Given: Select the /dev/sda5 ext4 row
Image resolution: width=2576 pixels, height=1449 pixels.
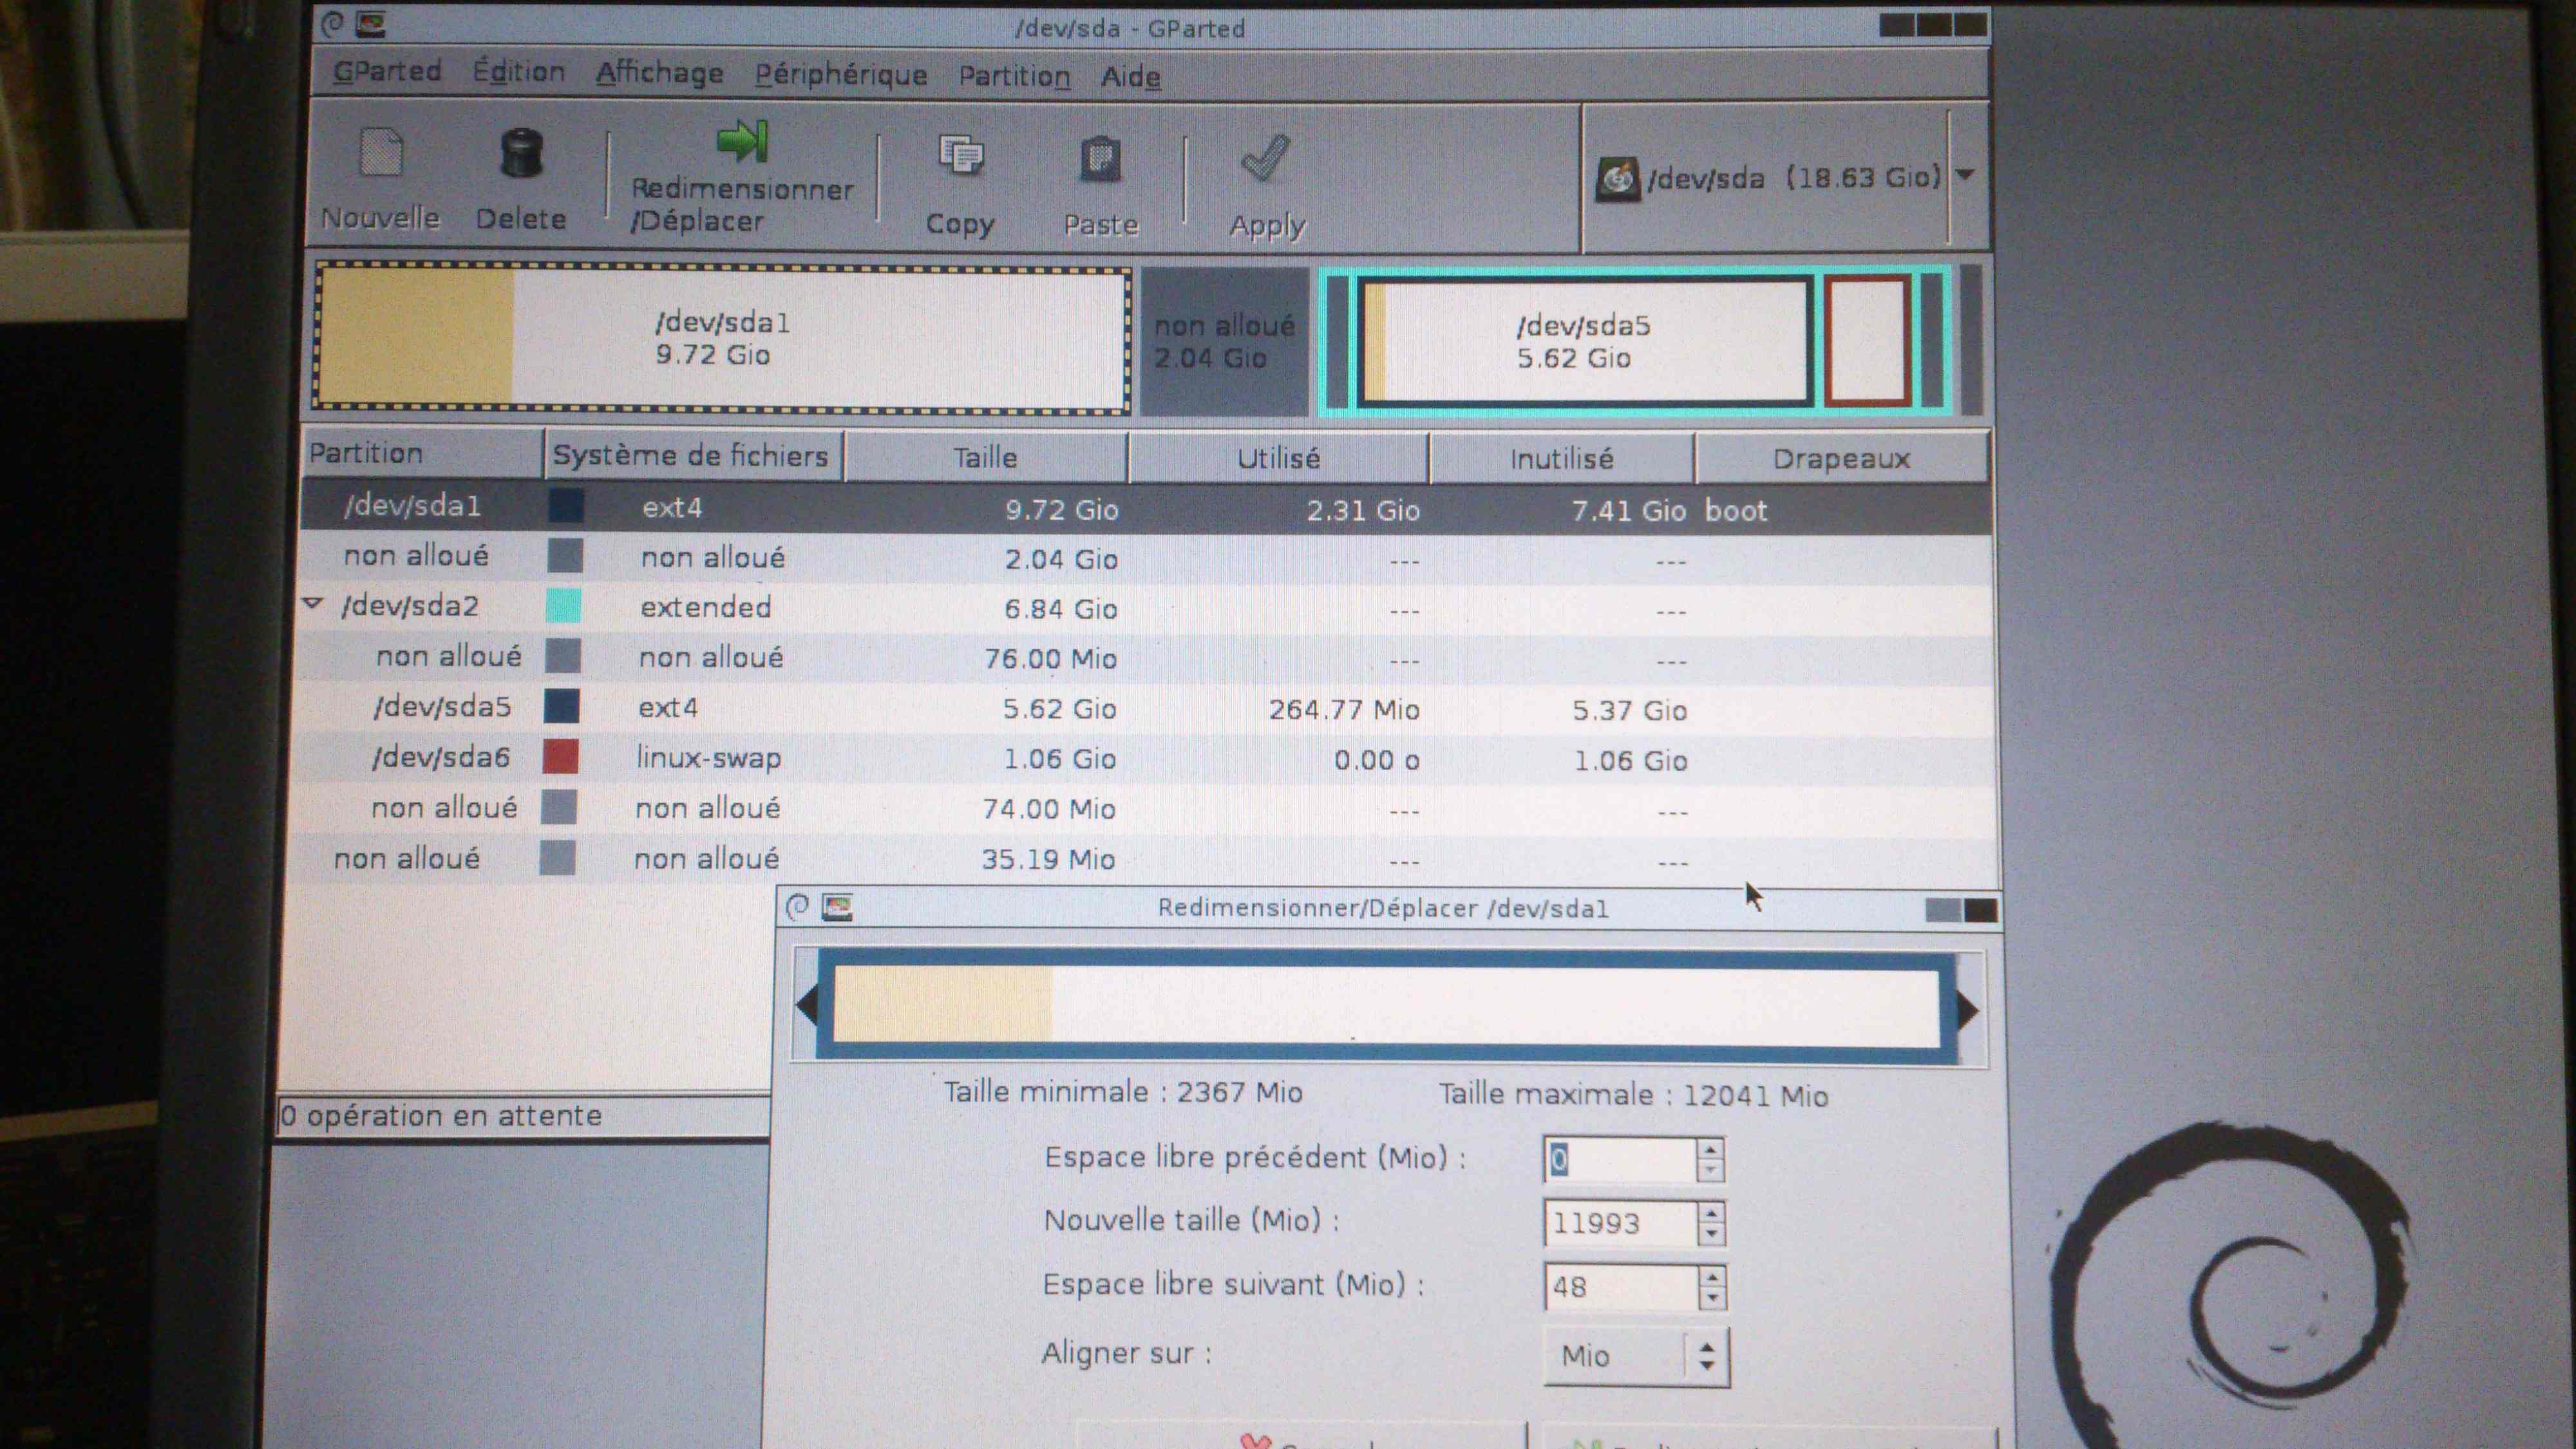Looking at the screenshot, I should click(1145, 708).
